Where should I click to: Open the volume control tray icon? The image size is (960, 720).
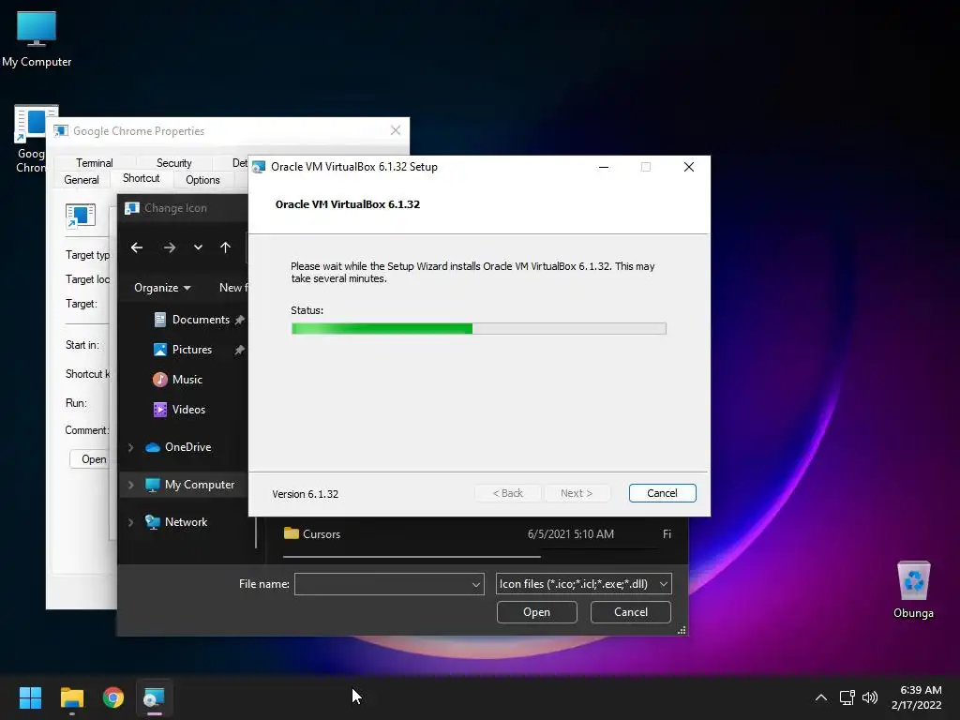pyautogui.click(x=869, y=697)
